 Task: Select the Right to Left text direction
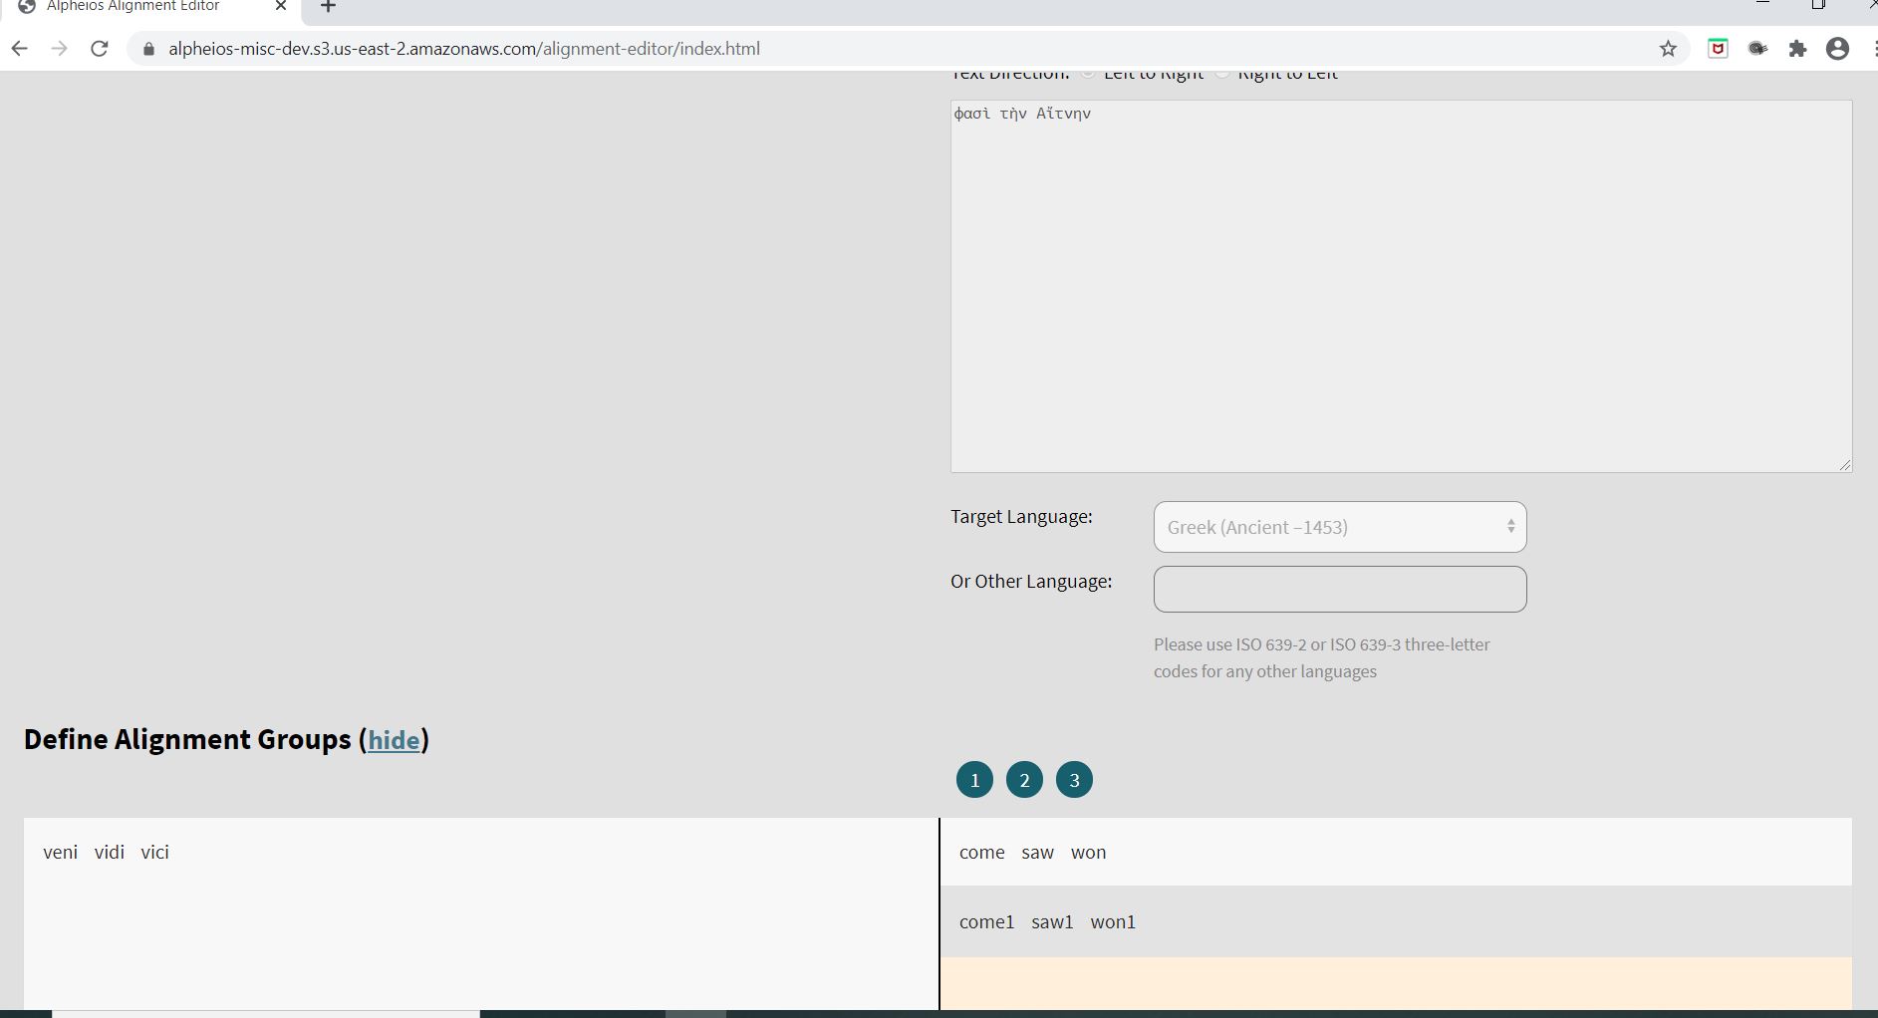point(1221,72)
